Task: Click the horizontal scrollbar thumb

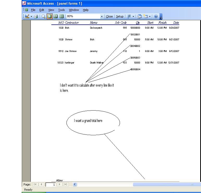Action: point(167,184)
